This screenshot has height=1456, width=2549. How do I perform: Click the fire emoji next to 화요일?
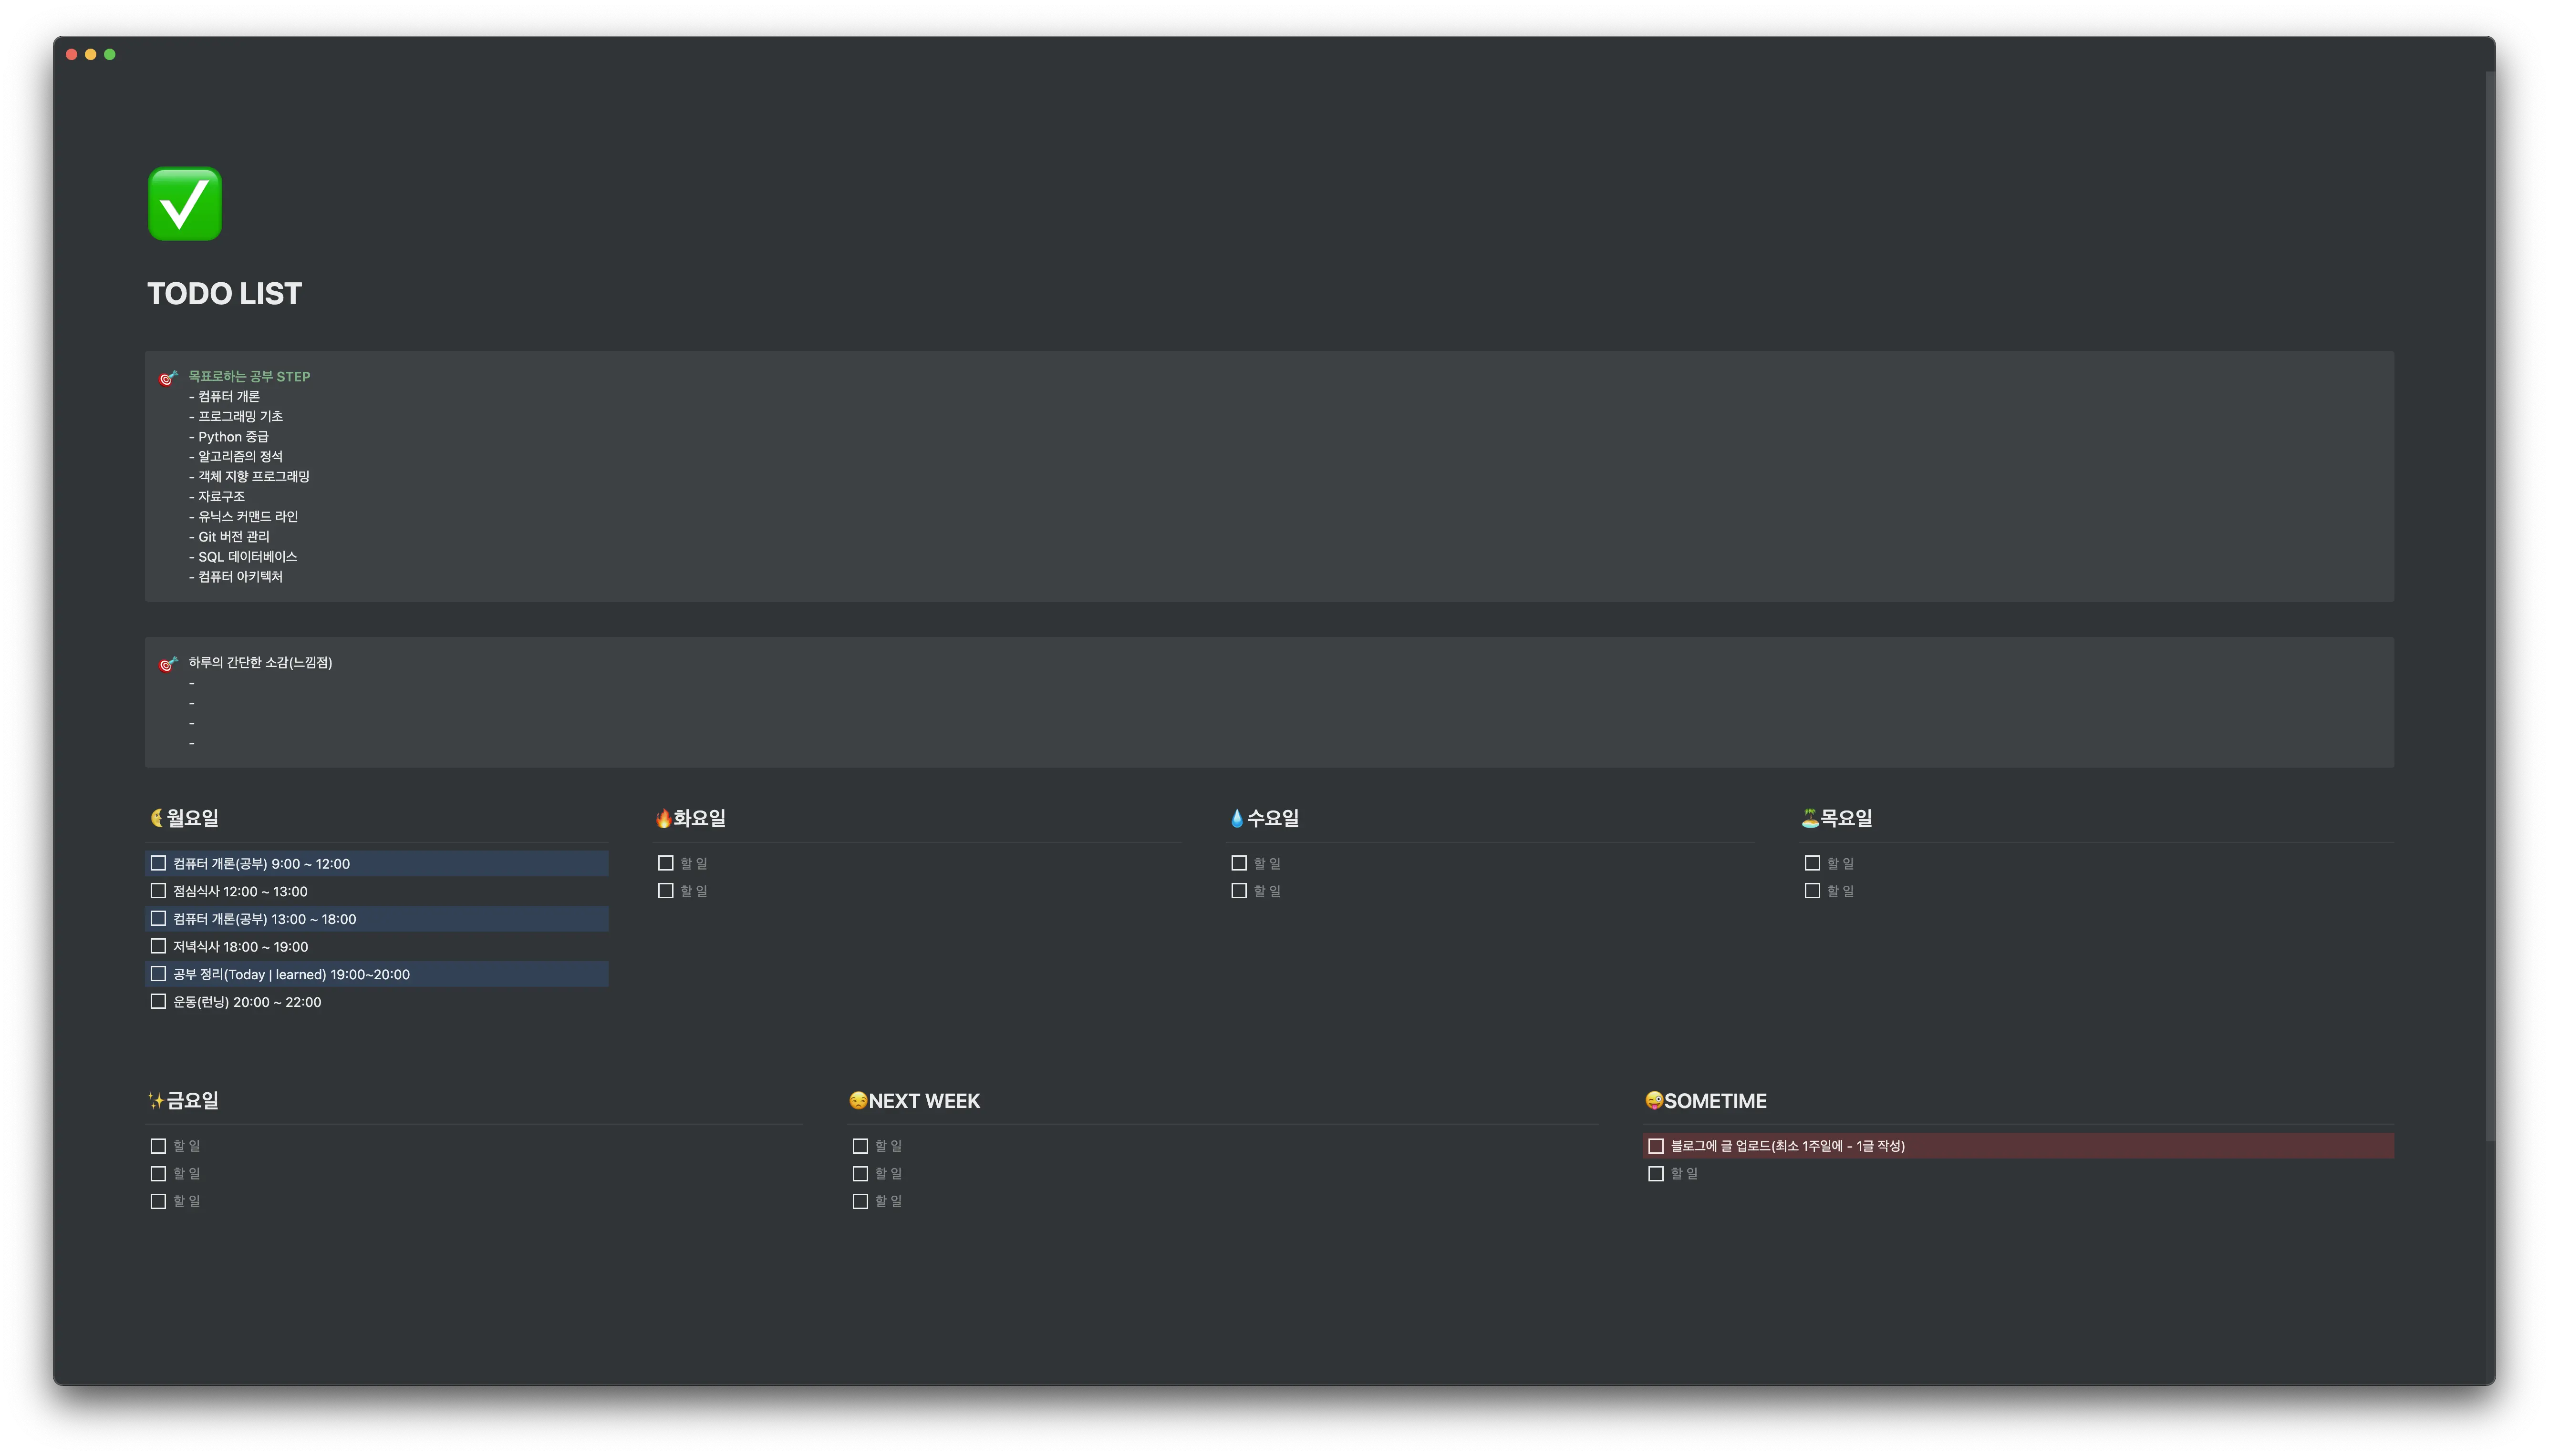(663, 818)
